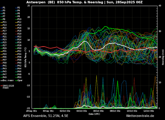The height and width of the screenshot is (120, 165).
Task: Select the P10 legend color marker
Action: pos(16,19)
